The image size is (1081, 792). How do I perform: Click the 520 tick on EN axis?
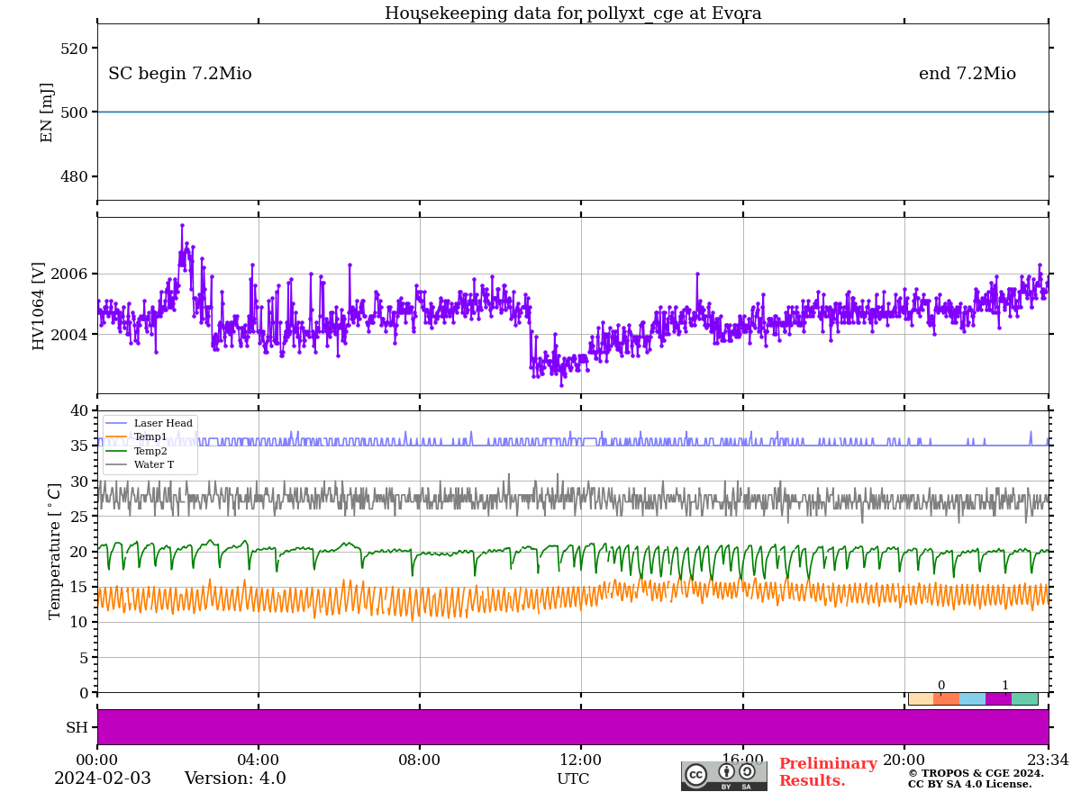[74, 49]
